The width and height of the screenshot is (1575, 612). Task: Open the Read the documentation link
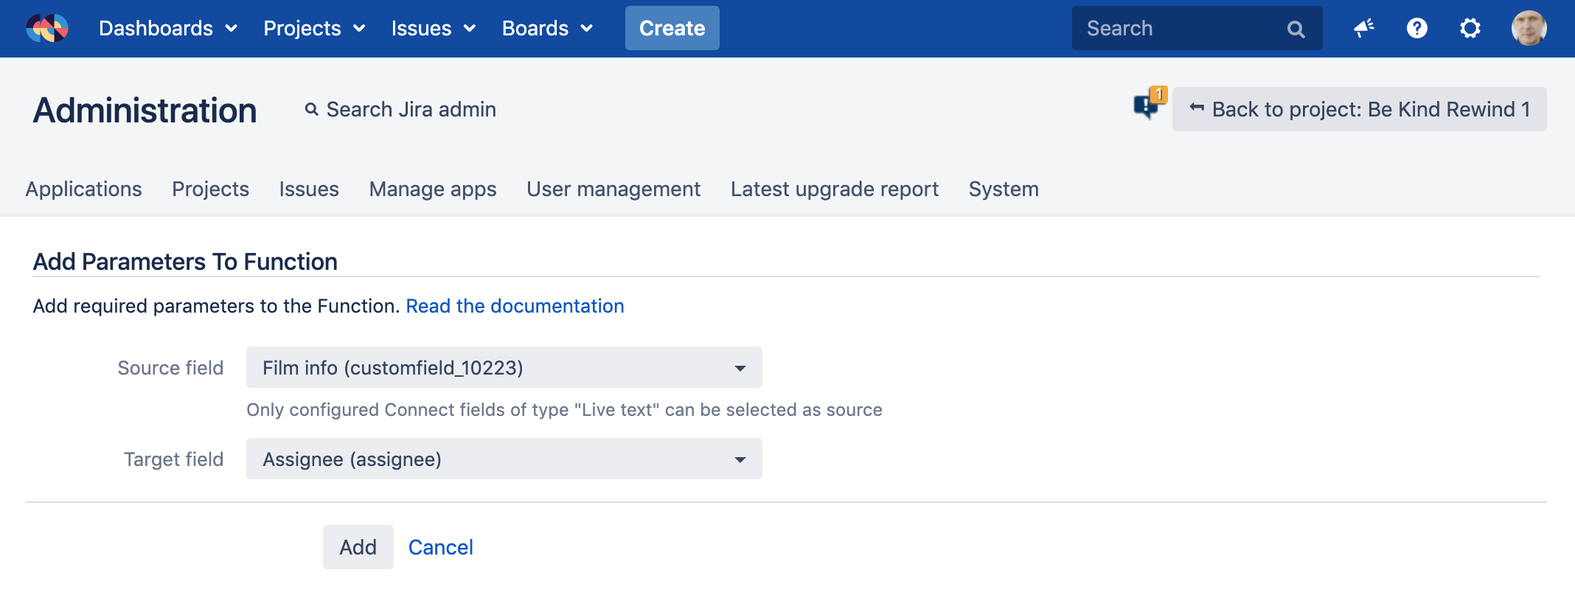[515, 306]
